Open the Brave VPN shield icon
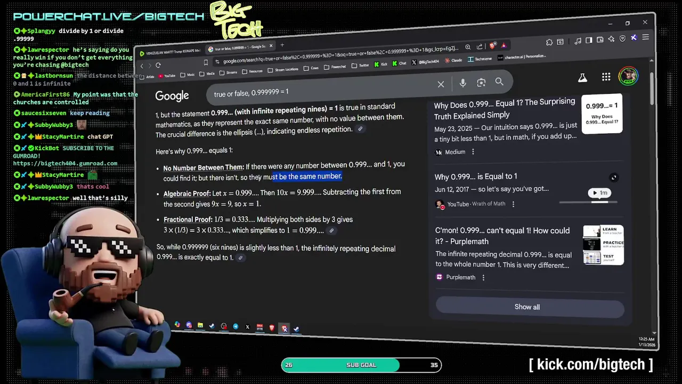Screen dimensions: 682x384 point(622,38)
